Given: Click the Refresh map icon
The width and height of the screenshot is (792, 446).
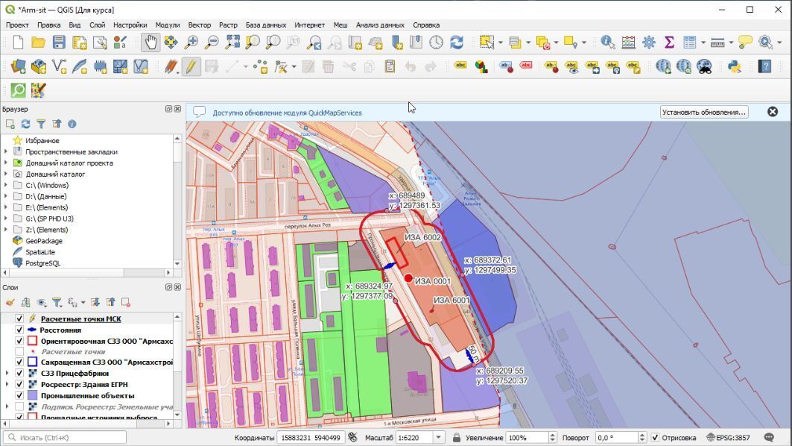Looking at the screenshot, I should coord(456,43).
